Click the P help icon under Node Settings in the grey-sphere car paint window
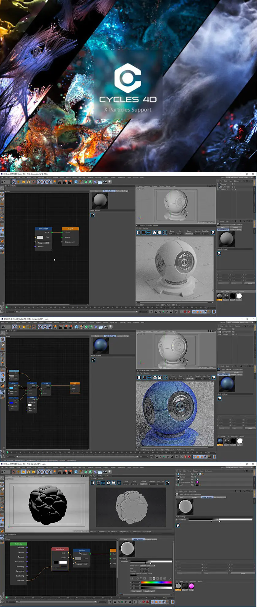Image resolution: width=257 pixels, height=607 pixels. coord(92,215)
